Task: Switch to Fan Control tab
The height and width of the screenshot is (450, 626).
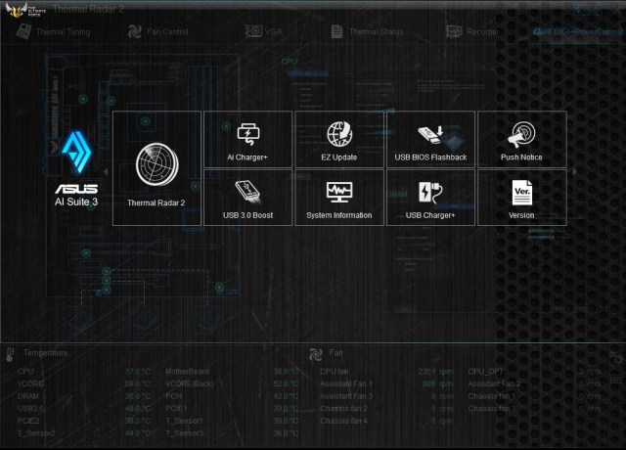Action: 158,31
